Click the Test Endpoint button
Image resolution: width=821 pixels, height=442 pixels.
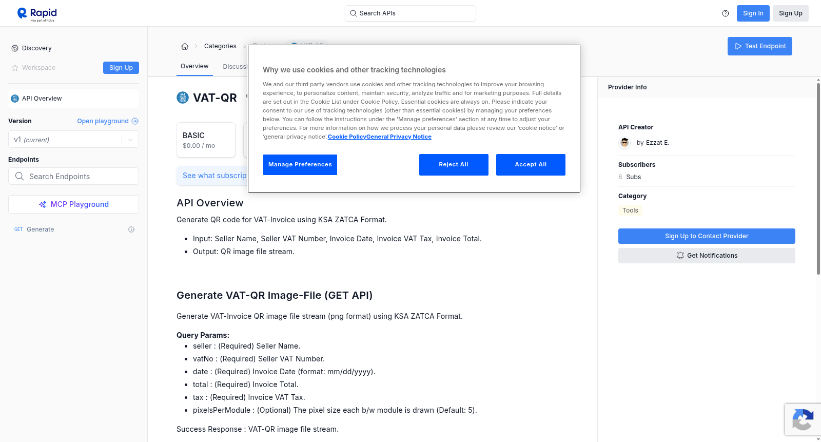tap(760, 46)
